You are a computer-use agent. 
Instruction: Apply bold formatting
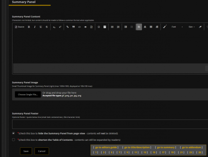click(29, 27)
